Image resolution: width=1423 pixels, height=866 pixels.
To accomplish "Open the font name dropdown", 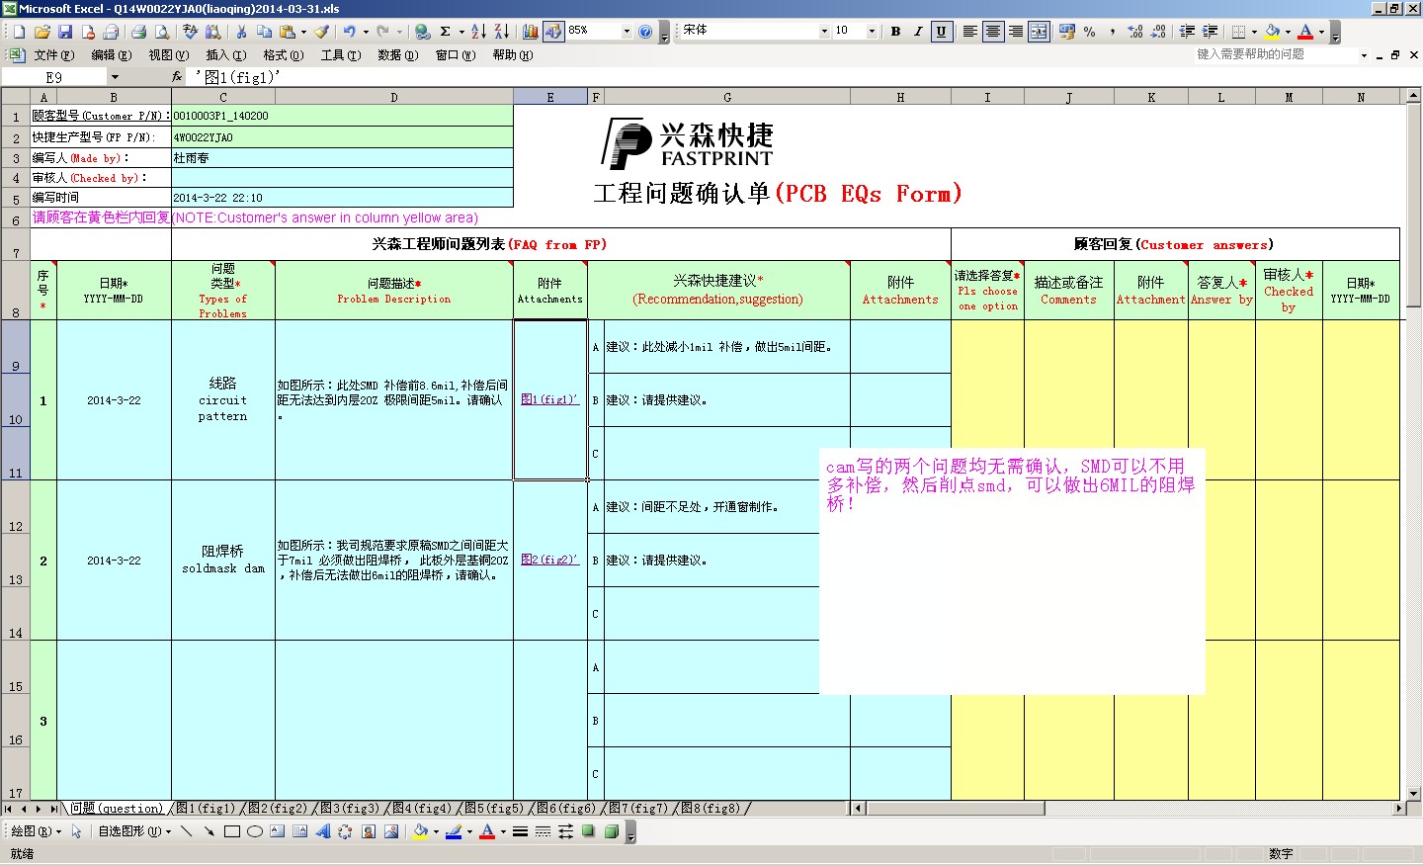I will tap(824, 32).
